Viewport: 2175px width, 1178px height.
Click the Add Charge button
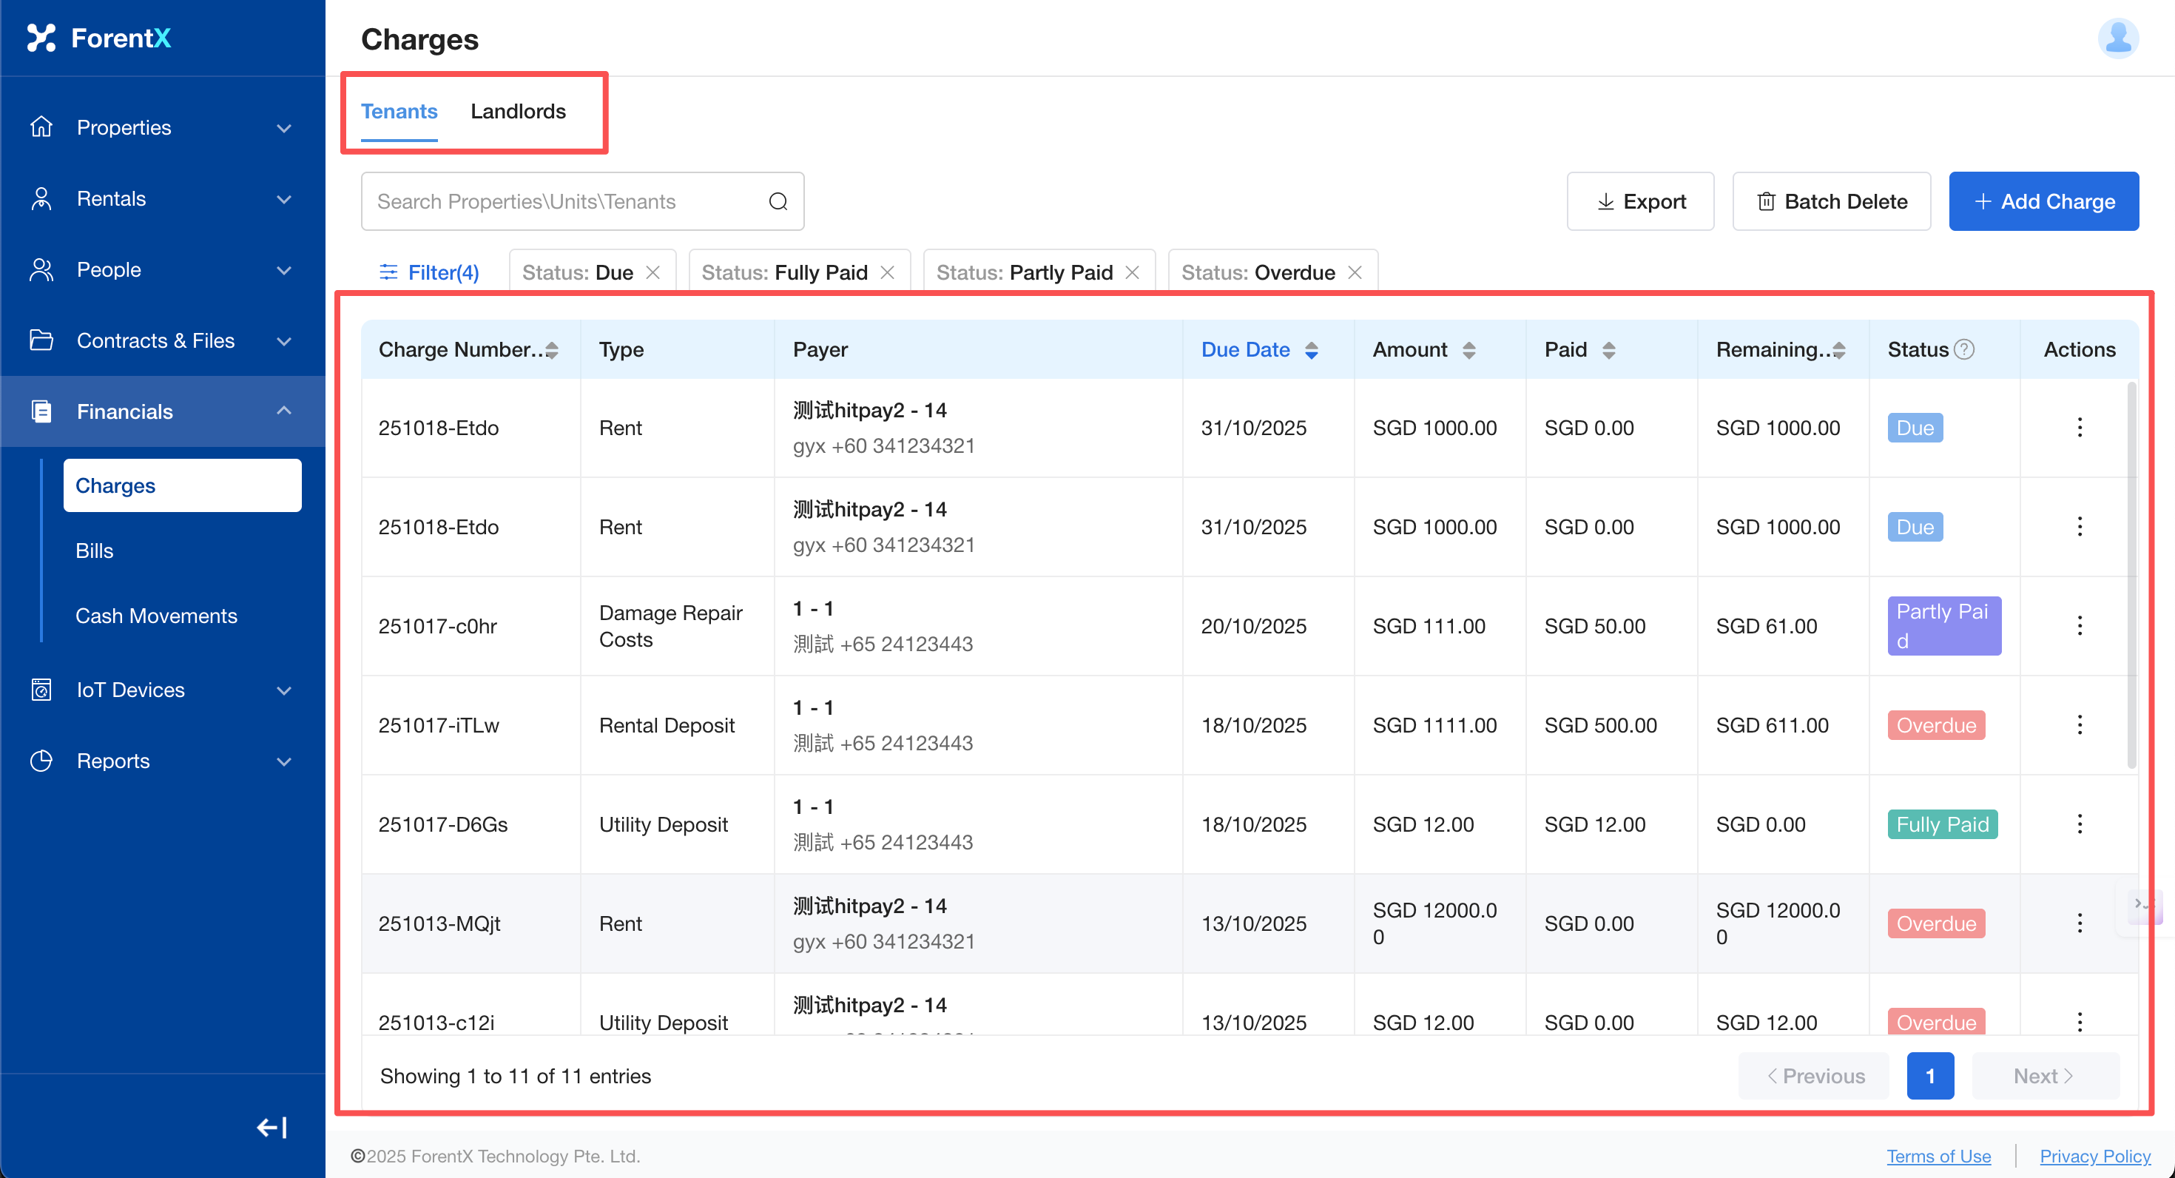tap(2043, 202)
